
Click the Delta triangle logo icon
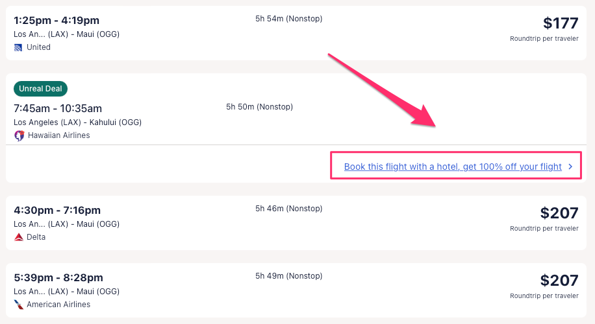[x=18, y=237]
